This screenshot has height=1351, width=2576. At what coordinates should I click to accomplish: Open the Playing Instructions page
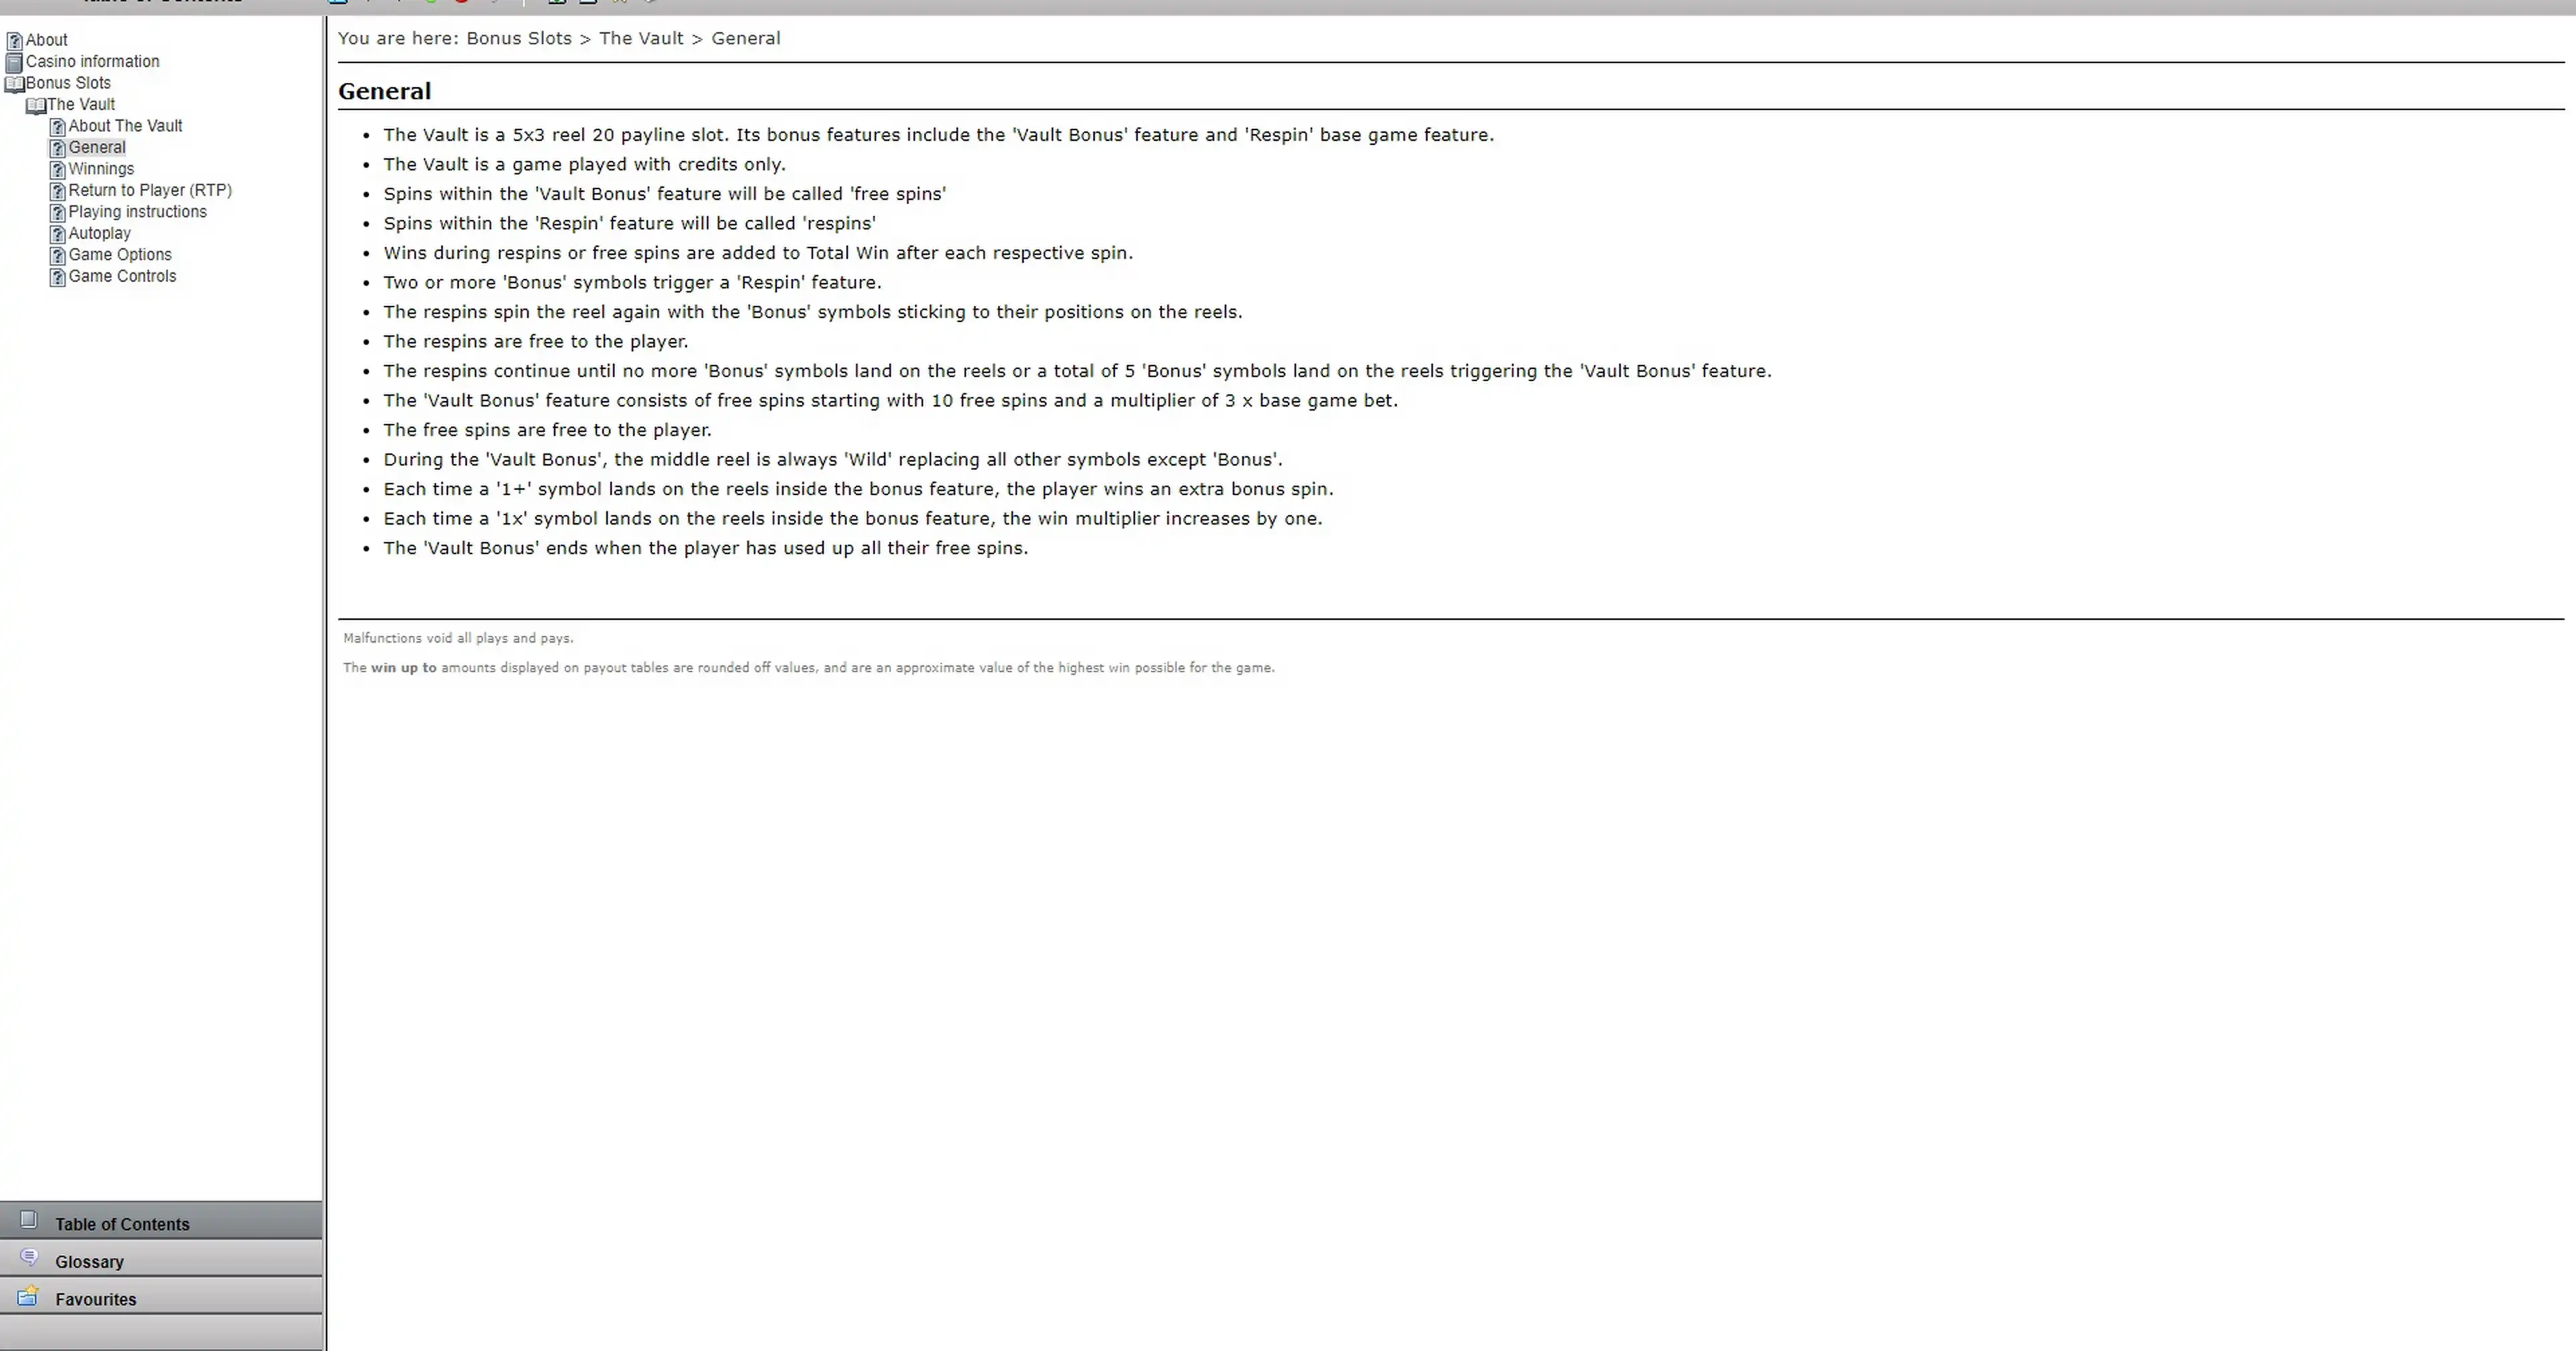click(x=136, y=211)
